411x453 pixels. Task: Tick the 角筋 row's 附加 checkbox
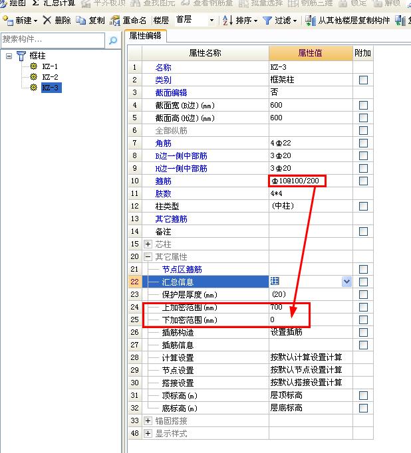pyautogui.click(x=363, y=143)
